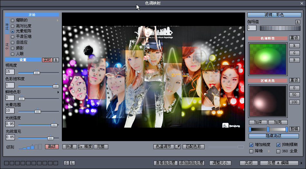Toggle the 抑制模糊 checkbox
The image size is (306, 169).
tap(278, 145)
